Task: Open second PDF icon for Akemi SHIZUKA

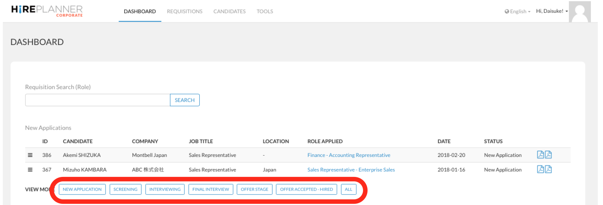Action: (548, 155)
